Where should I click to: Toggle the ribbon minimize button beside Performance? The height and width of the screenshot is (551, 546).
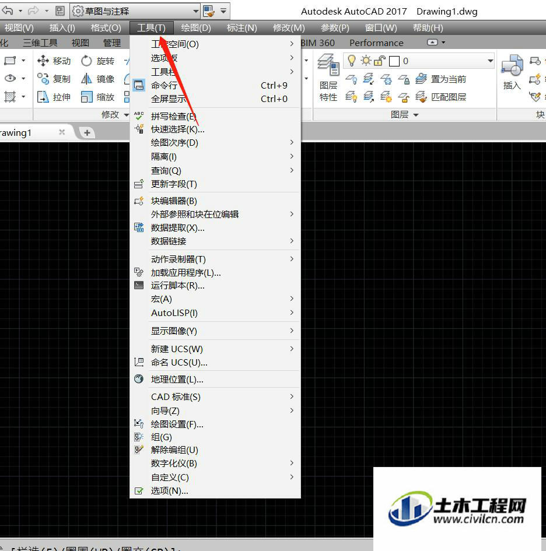click(432, 43)
